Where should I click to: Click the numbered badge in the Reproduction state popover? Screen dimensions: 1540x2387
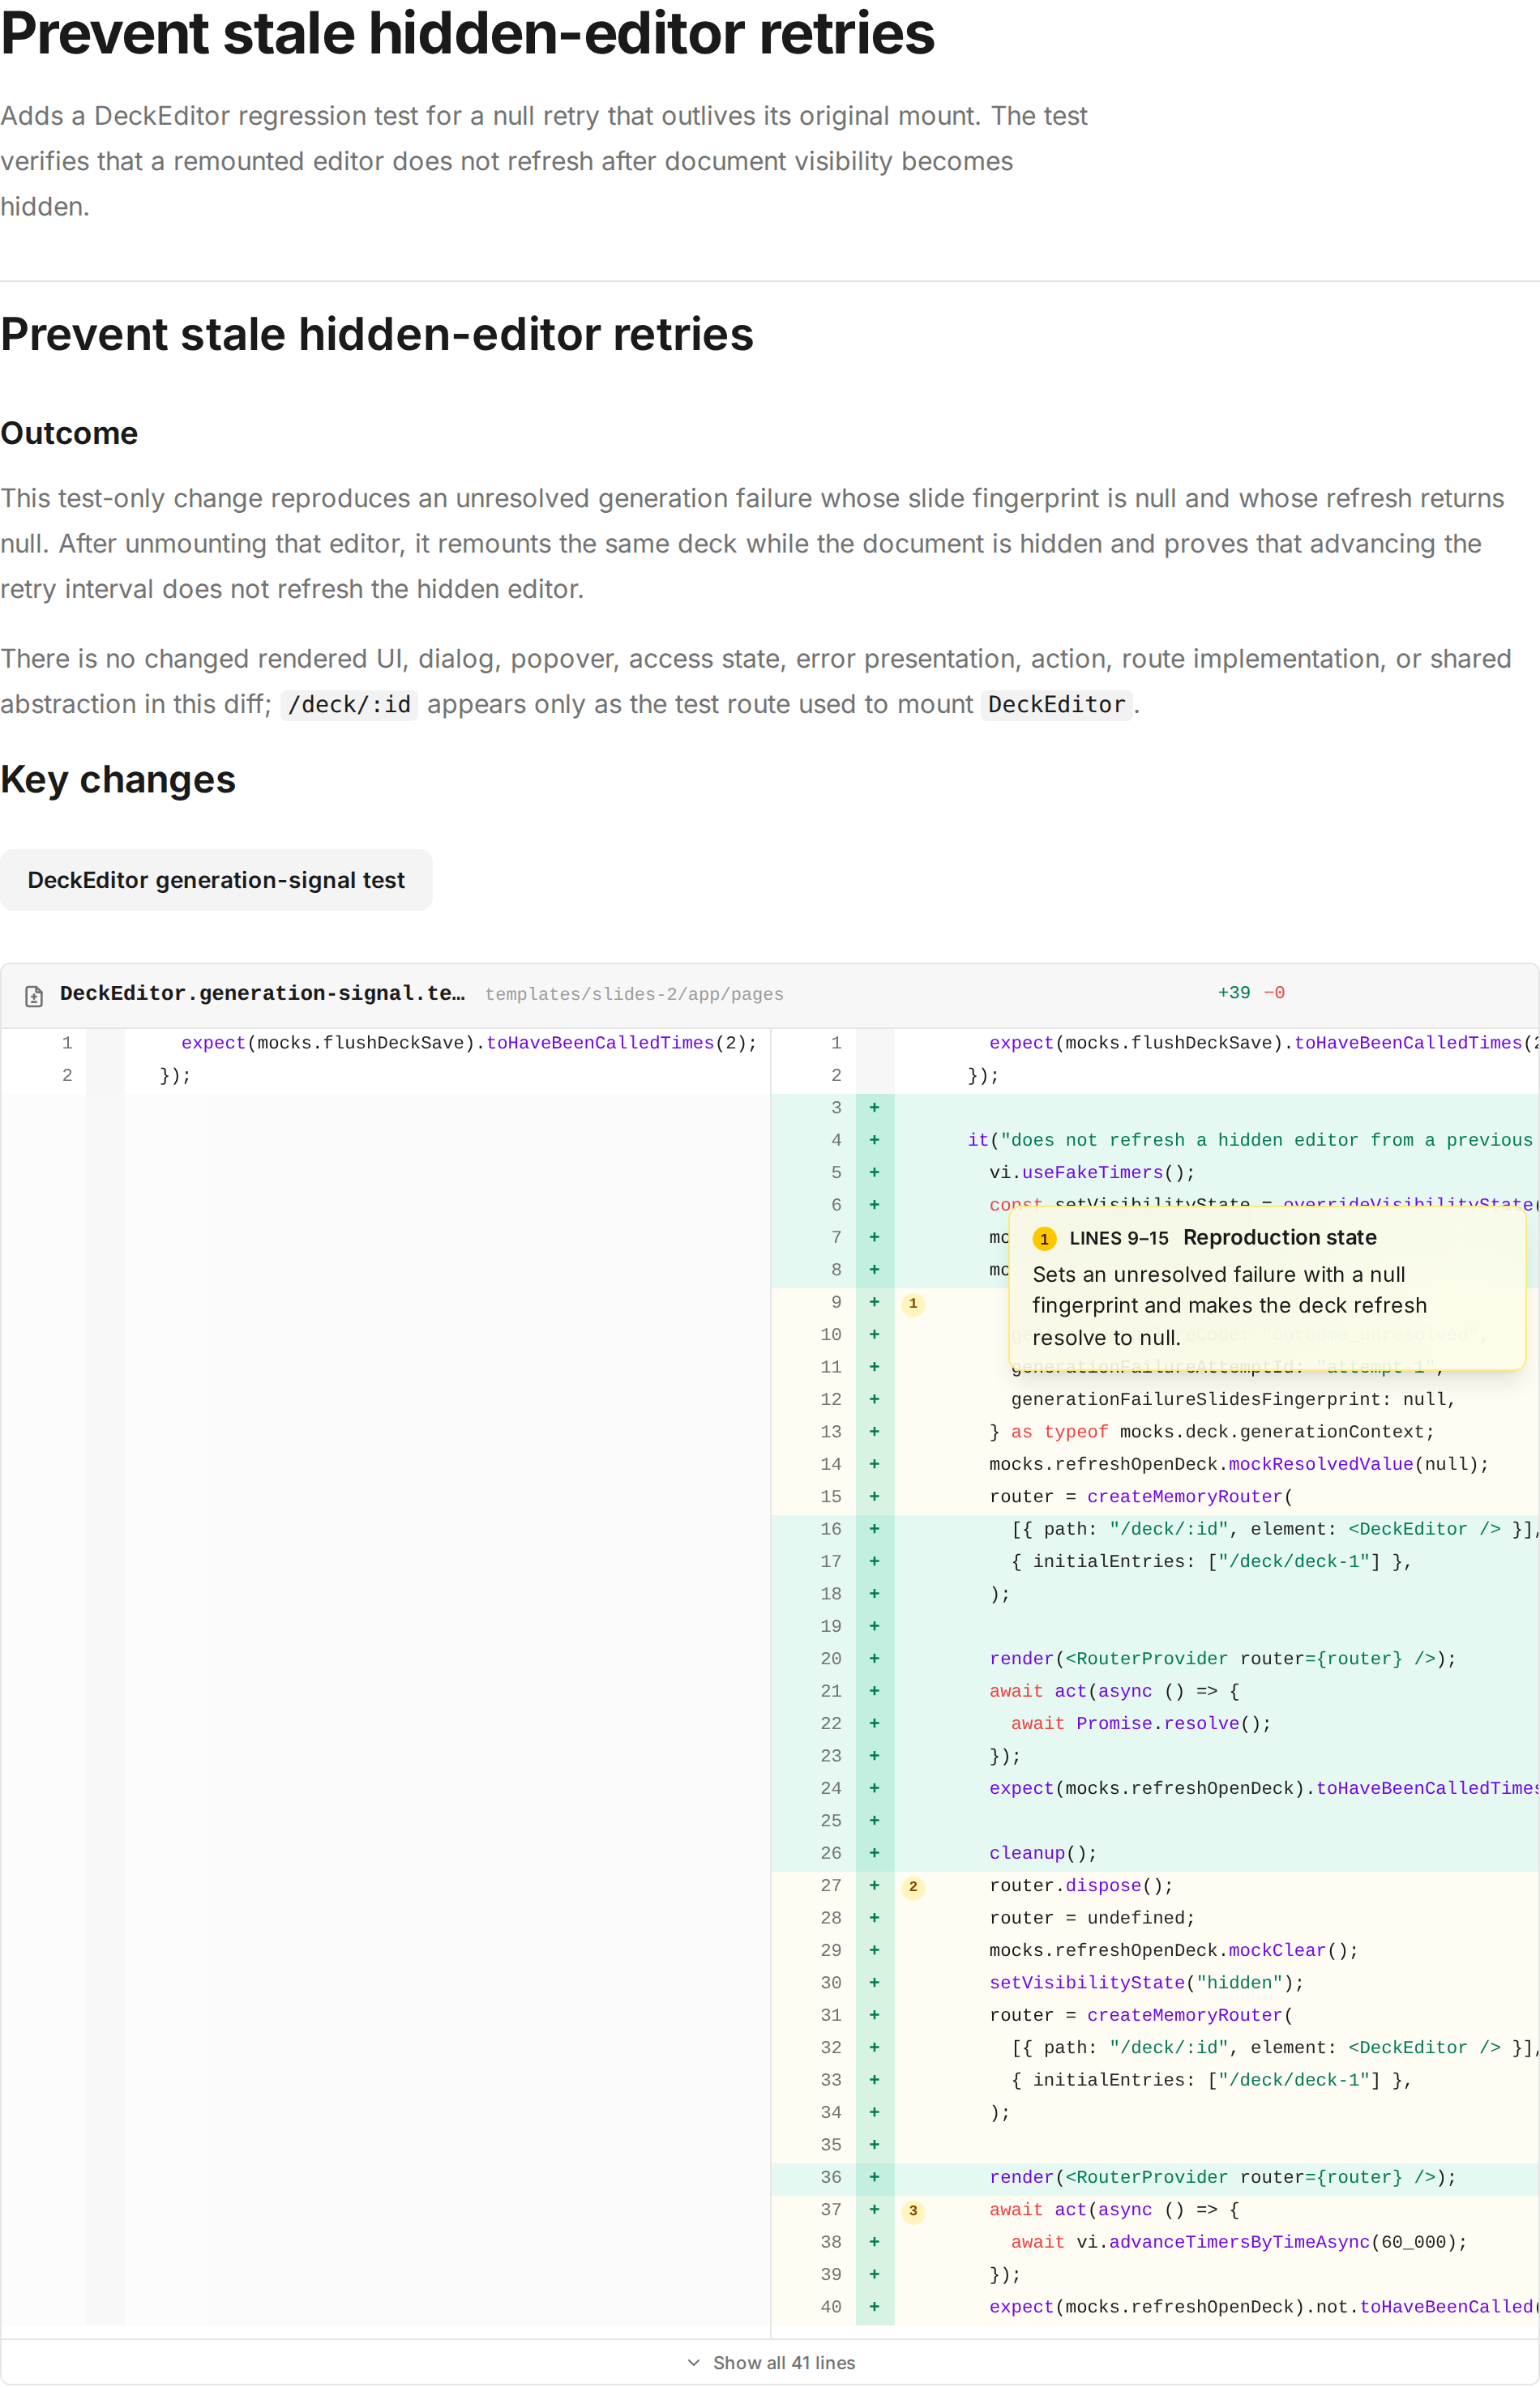[x=1044, y=1239]
